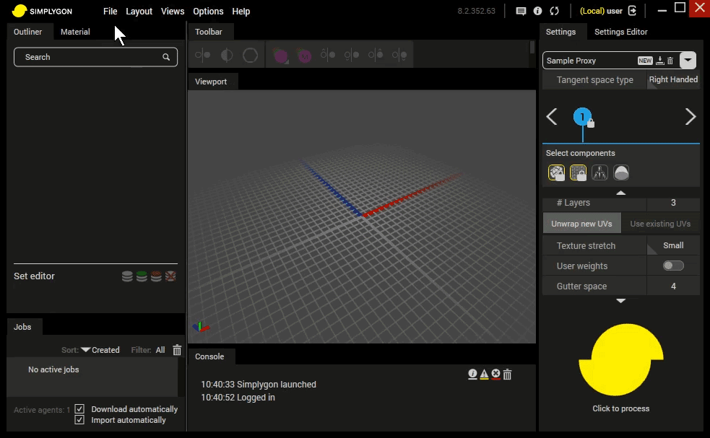
Task: Toggle error X filter in Console
Action: tap(495, 375)
